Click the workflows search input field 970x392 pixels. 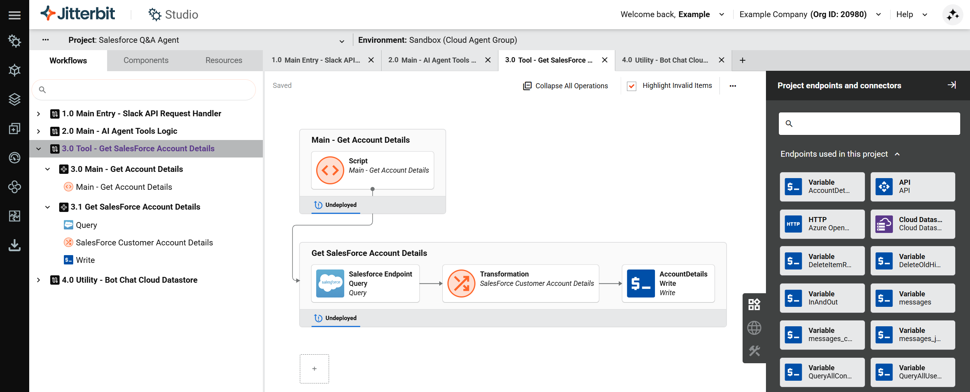click(x=144, y=90)
